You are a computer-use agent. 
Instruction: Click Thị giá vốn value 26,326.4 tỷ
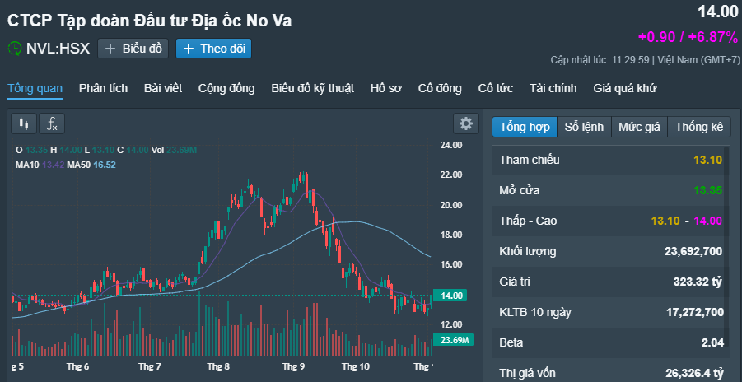[694, 374]
